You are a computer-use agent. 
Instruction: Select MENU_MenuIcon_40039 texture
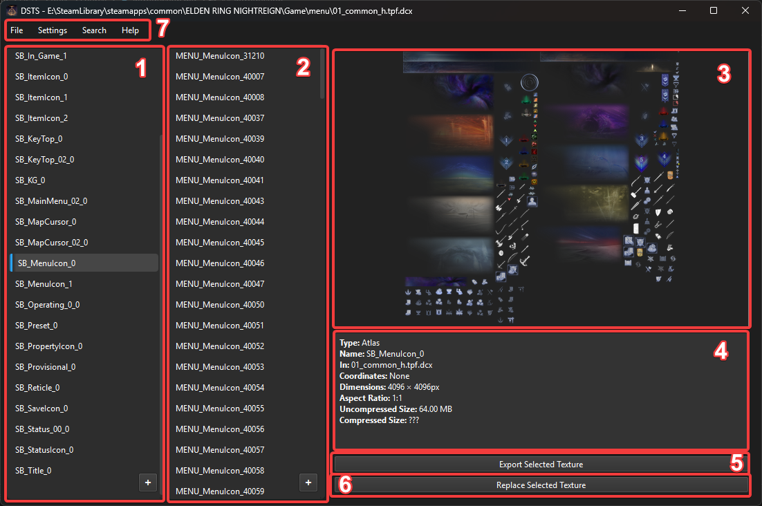tap(245, 139)
